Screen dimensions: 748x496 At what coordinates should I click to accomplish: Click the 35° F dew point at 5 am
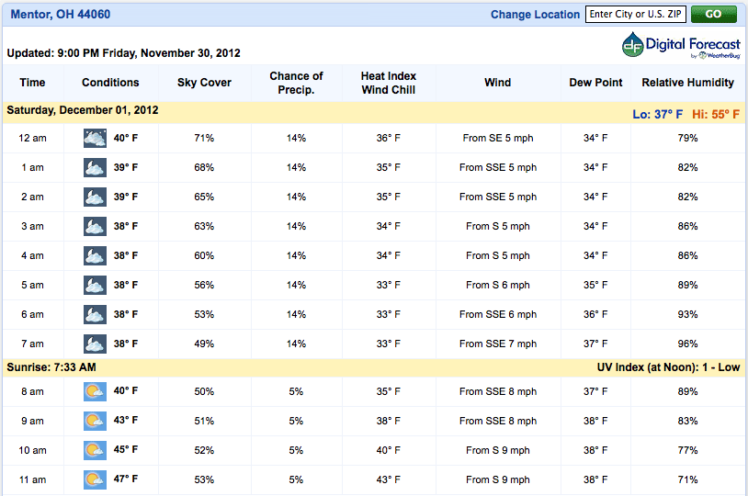[595, 285]
